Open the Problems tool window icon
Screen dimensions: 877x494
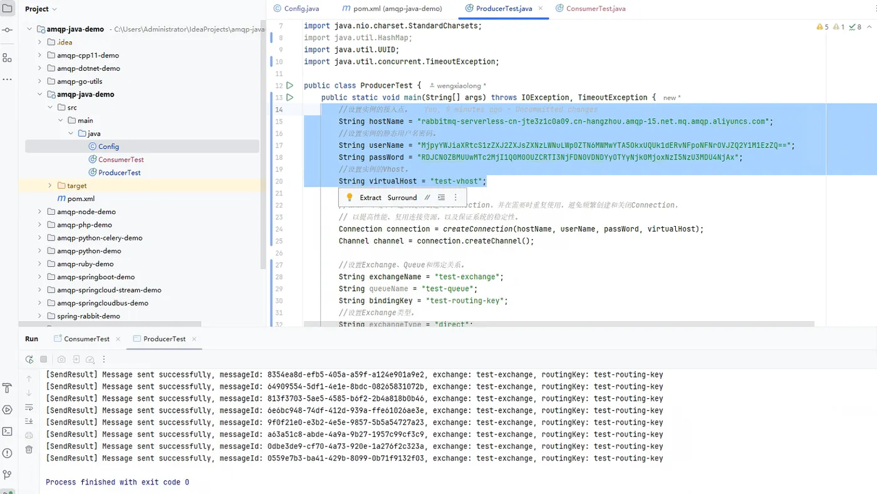pyautogui.click(x=7, y=453)
